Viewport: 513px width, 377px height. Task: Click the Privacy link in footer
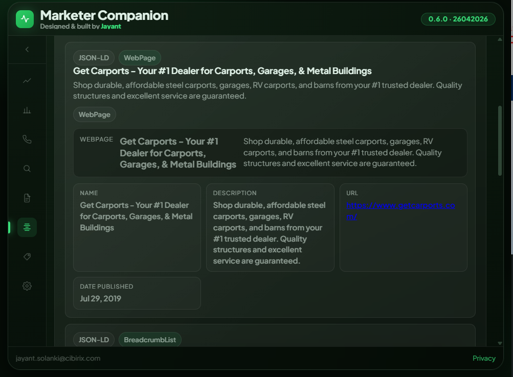(x=484, y=359)
